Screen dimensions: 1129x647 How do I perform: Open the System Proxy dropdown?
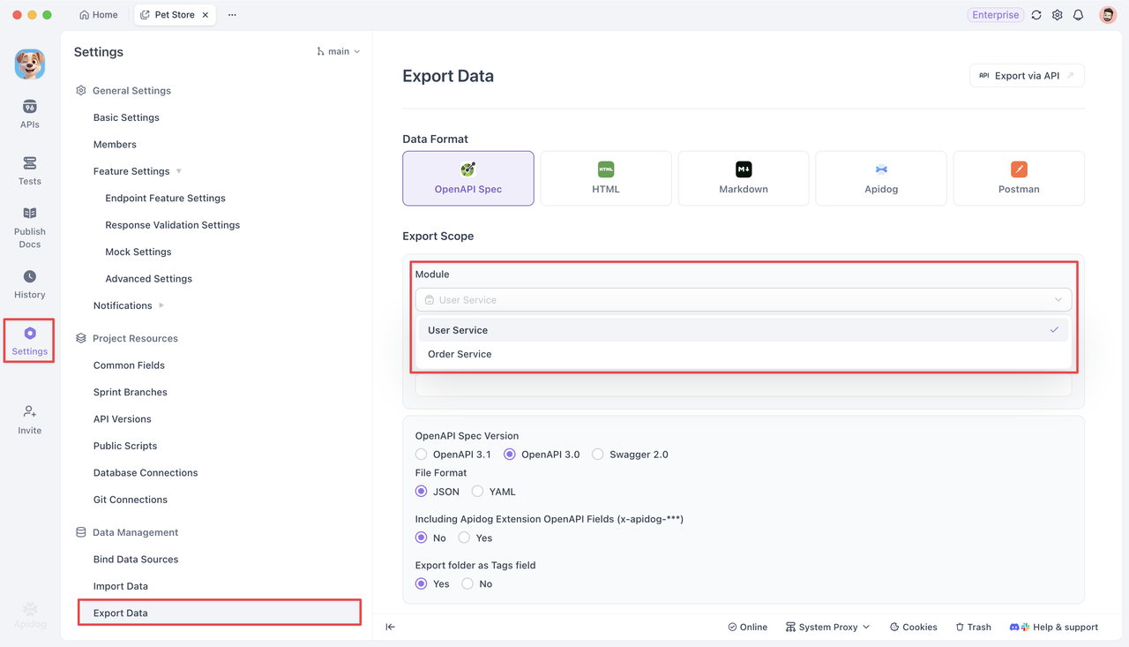(x=827, y=627)
